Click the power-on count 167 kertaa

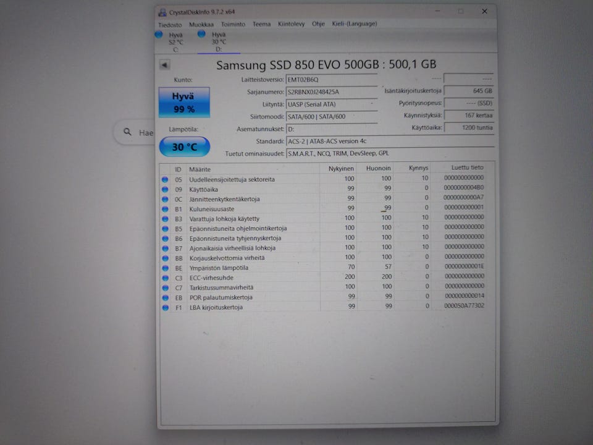(469, 116)
